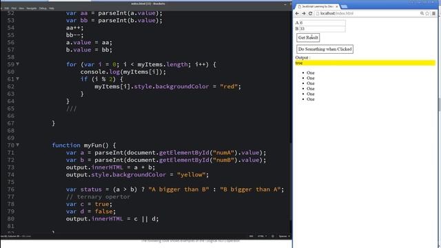Open a new browser tab
Screen dimensions: 441x248
pyautogui.click(x=344, y=6)
